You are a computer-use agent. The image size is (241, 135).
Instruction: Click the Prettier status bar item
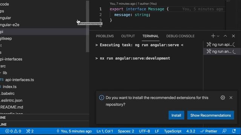[209, 131]
